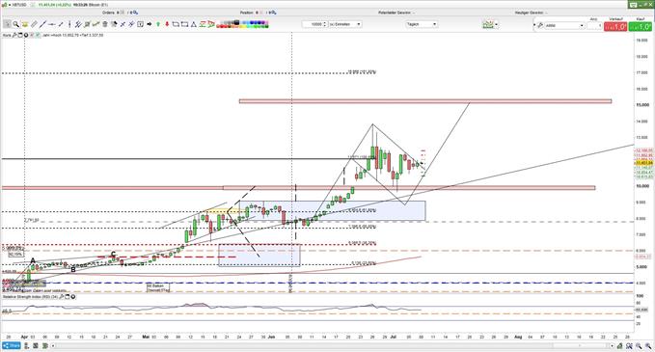Click scrollbar left arrow at bottom
Image resolution: width=655 pixels, height=352 pixels.
pos(53,346)
